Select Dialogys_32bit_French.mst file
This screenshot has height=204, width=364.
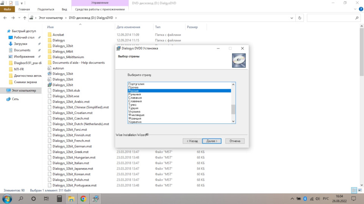71,141
